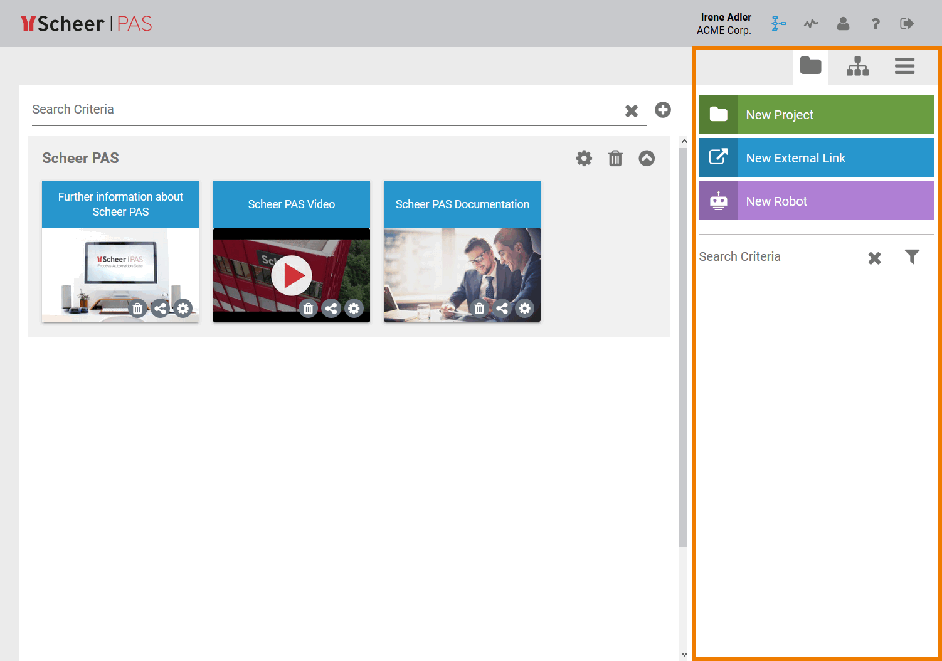Add a new search criterion with plus icon
Image resolution: width=942 pixels, height=661 pixels.
point(663,110)
